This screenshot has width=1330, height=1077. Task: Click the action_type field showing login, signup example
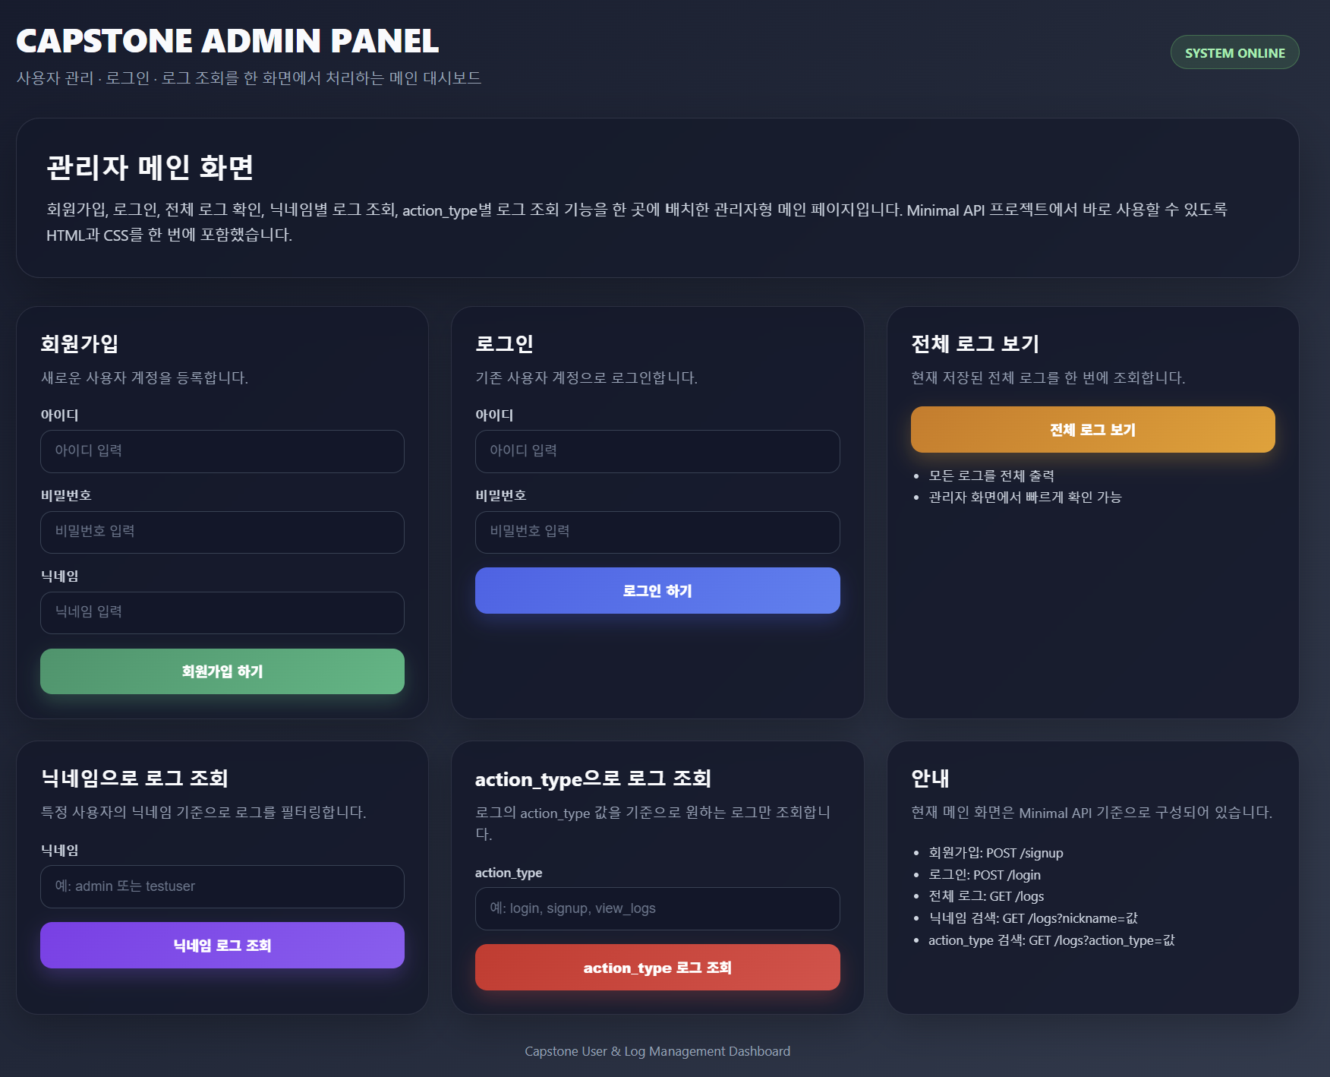[x=657, y=908]
